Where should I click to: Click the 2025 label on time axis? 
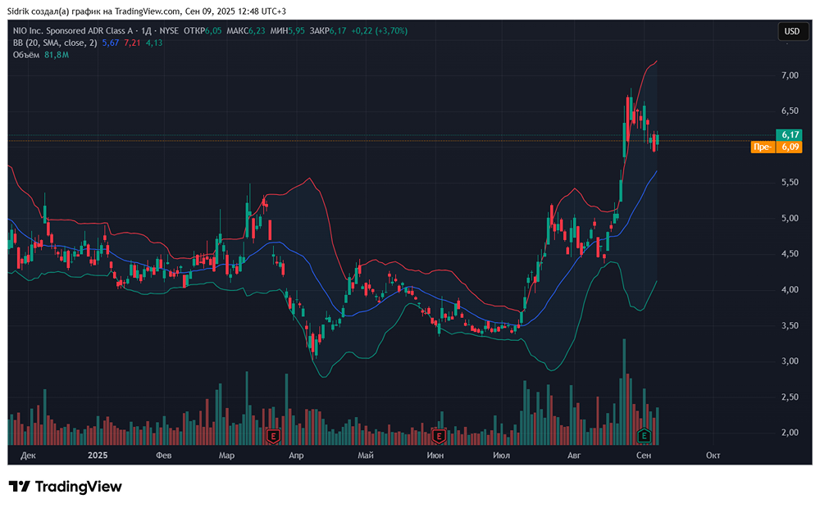[x=98, y=456]
